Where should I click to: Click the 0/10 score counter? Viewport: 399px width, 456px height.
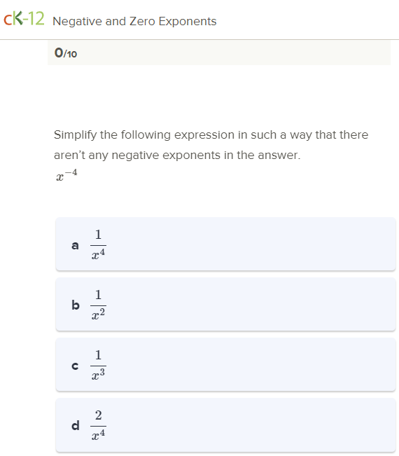point(66,53)
